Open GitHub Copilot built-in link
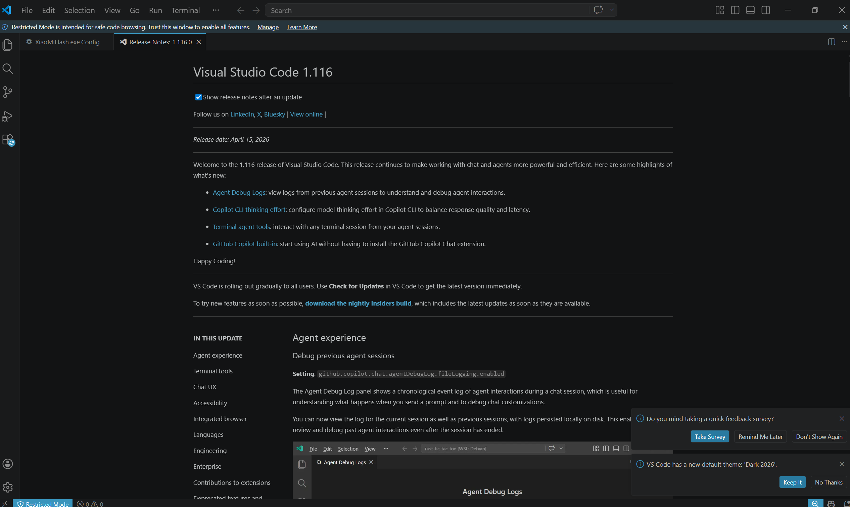The width and height of the screenshot is (850, 507). [244, 243]
